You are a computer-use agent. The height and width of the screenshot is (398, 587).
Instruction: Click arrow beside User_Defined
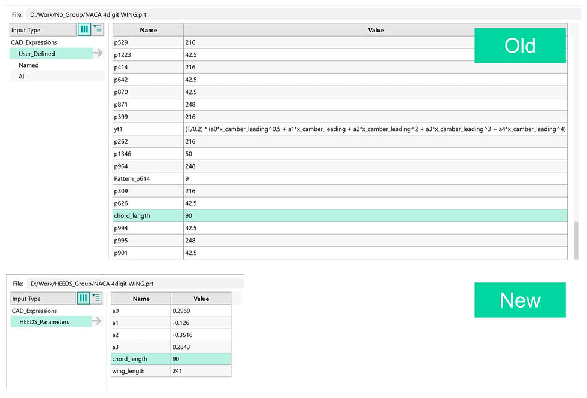[x=98, y=53]
